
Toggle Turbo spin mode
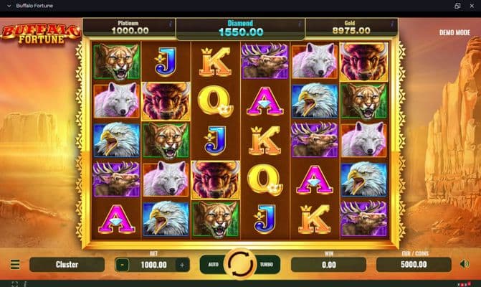267,264
